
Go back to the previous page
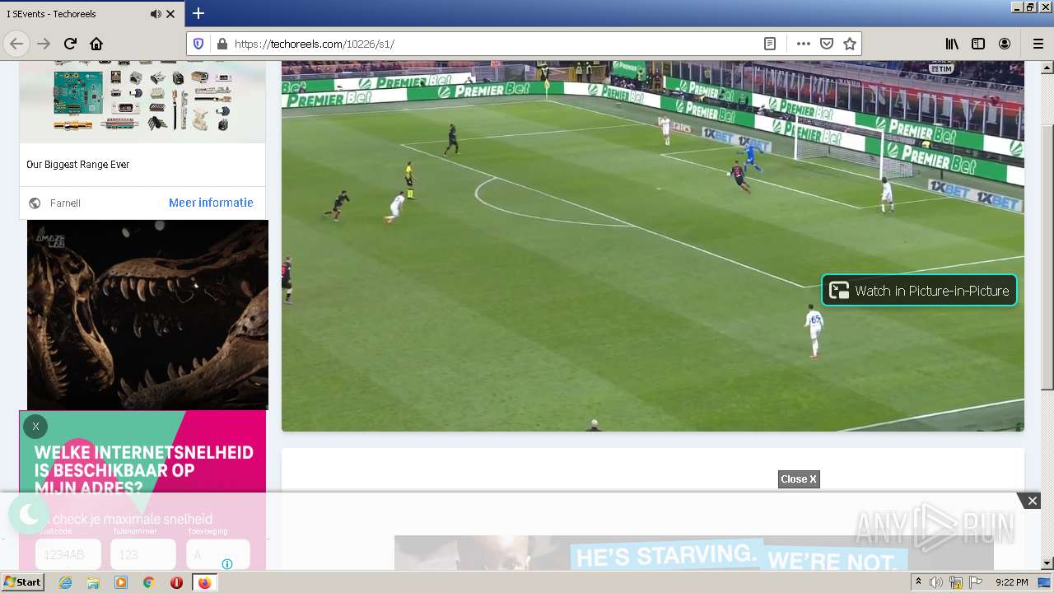(16, 44)
